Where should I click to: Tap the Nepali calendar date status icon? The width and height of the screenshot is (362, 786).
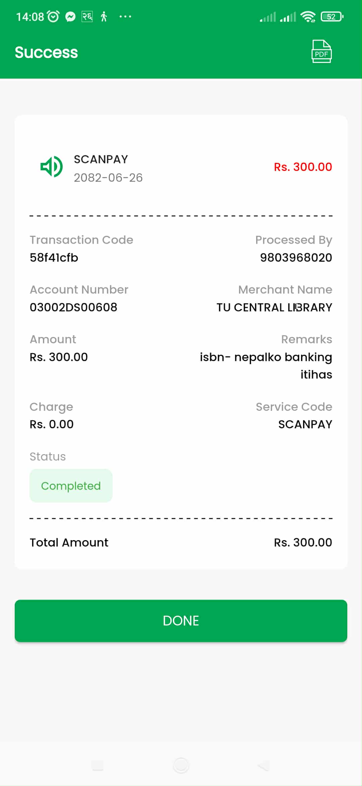[x=87, y=16]
